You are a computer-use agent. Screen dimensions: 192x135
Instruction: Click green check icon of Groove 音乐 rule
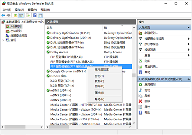(x=48, y=76)
